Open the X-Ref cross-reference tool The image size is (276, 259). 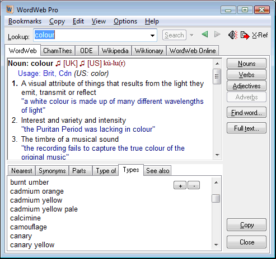pos(260,35)
